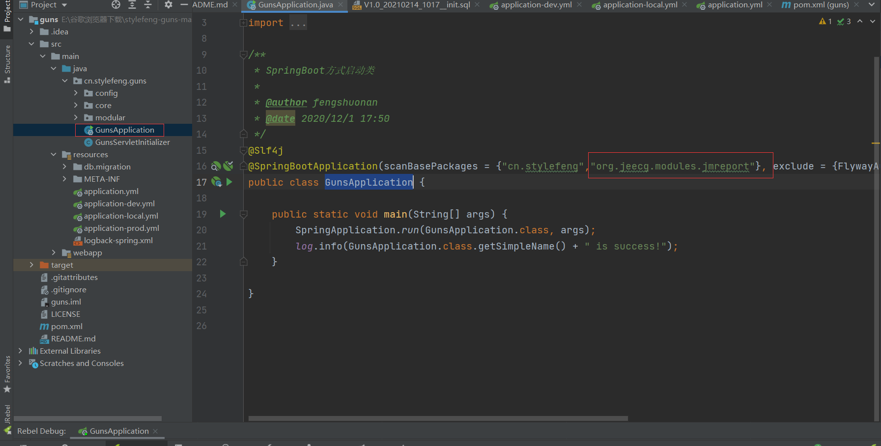Click the Spring gutter icon on line 17
This screenshot has height=446, width=881.
pyautogui.click(x=216, y=182)
